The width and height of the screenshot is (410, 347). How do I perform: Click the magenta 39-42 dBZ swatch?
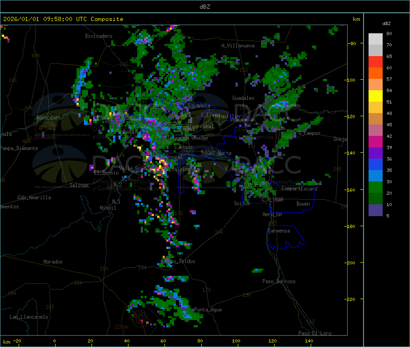pos(375,142)
